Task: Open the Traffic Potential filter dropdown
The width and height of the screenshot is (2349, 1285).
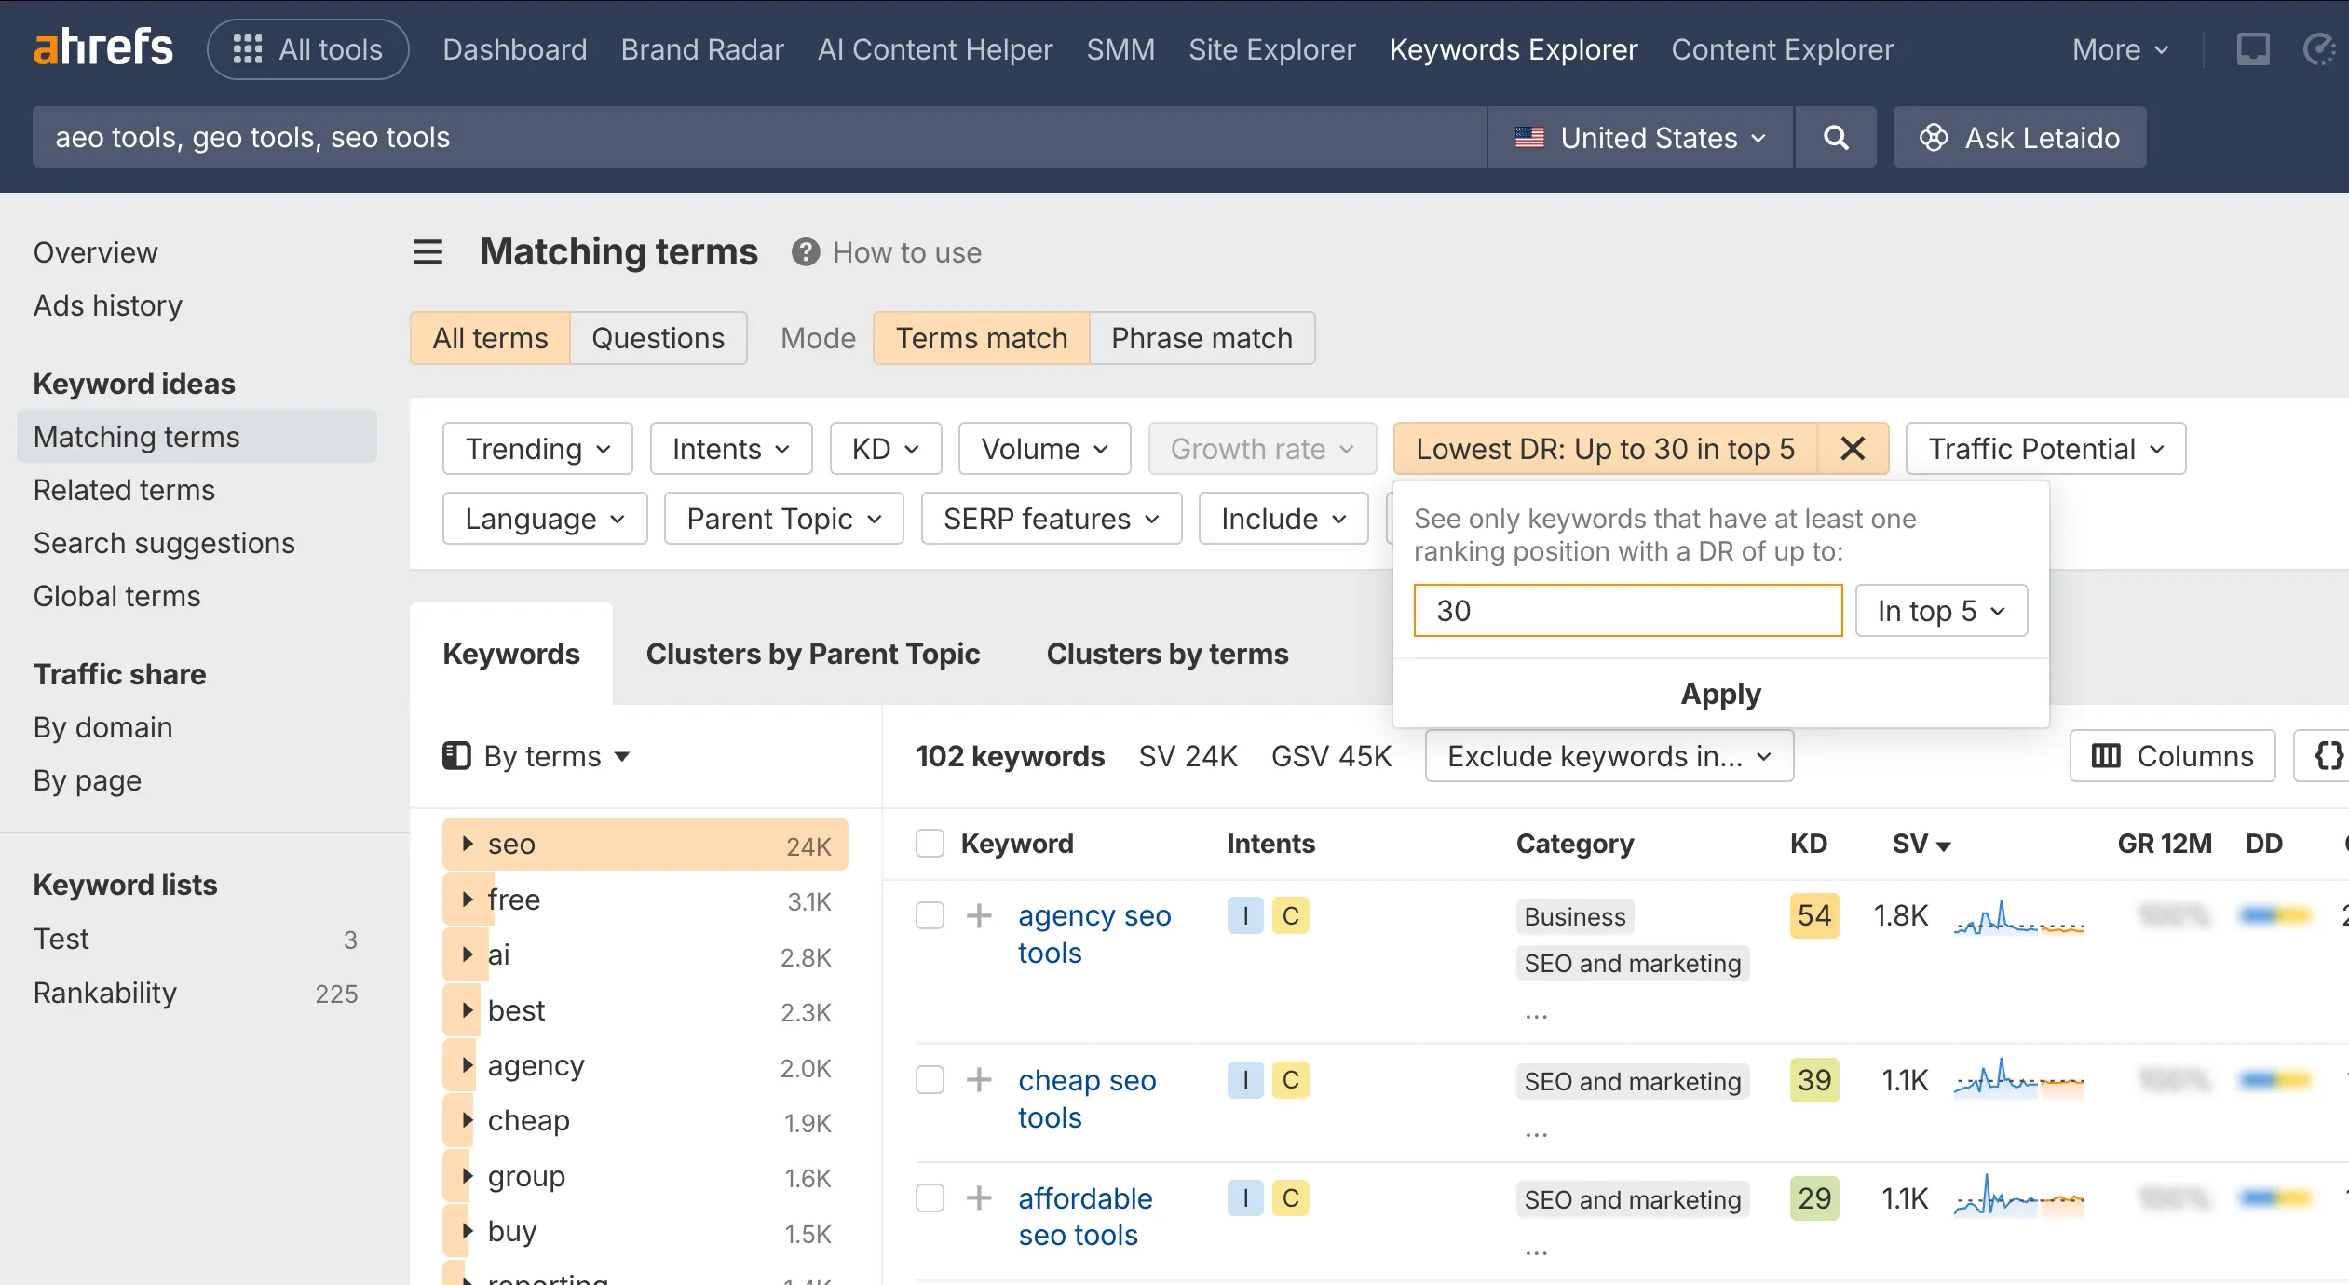Action: coord(2045,449)
